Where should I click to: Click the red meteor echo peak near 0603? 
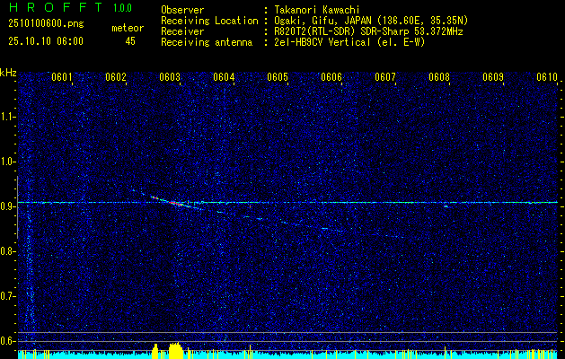[x=174, y=203]
